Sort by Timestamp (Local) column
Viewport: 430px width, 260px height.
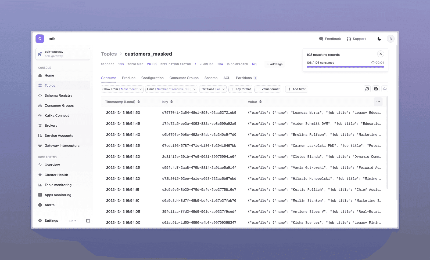[123, 102]
